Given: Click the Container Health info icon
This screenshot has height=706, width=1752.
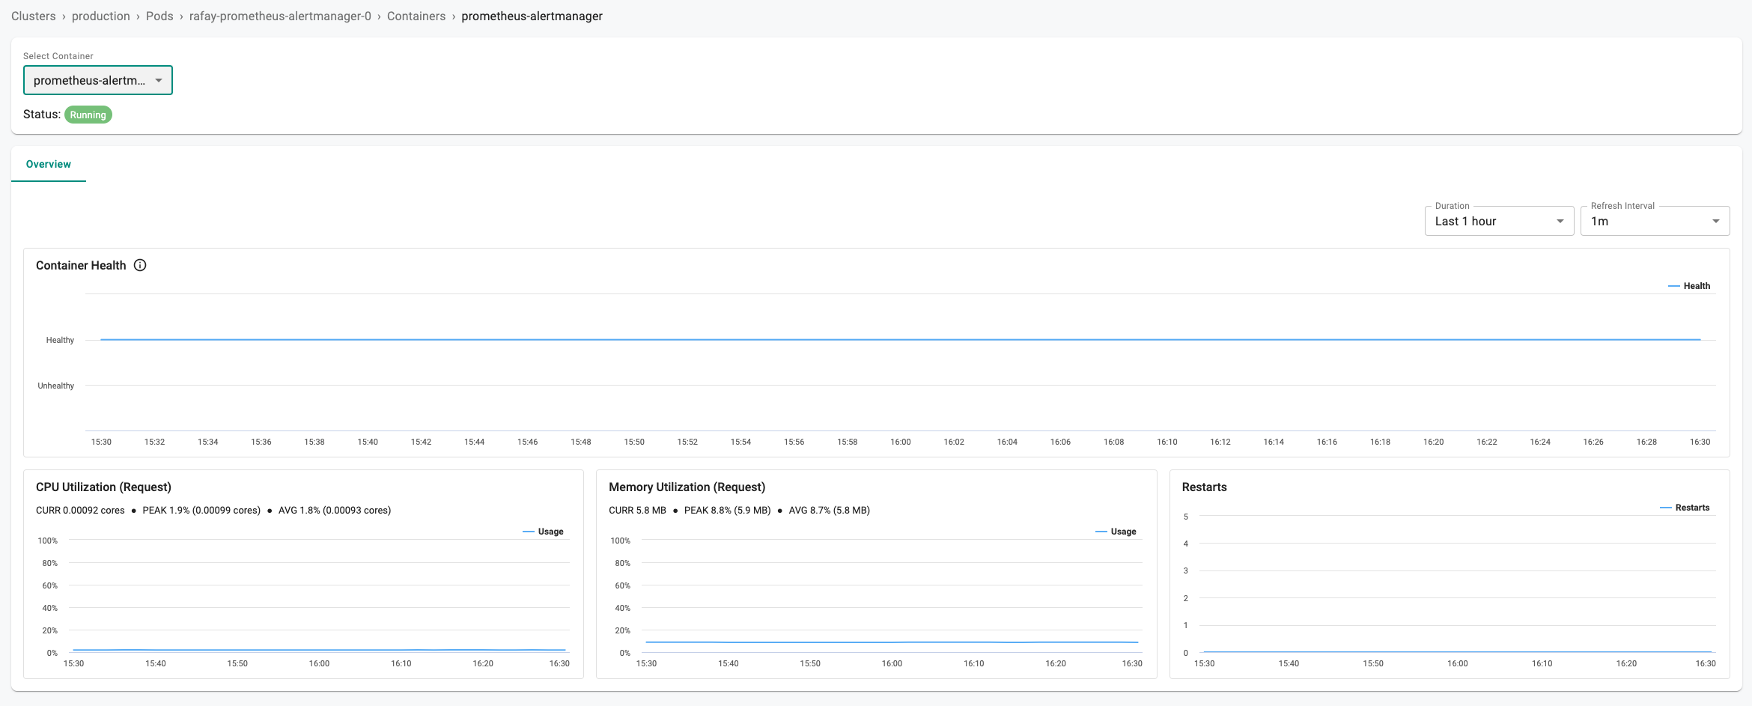Looking at the screenshot, I should (x=140, y=265).
